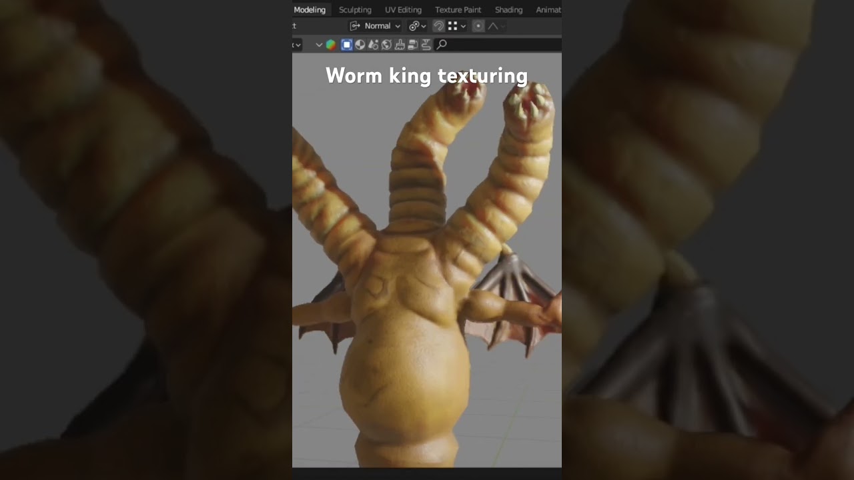Screen dimensions: 854x480
Task: Open the Normal transform orientation dropdown
Action: pos(375,26)
